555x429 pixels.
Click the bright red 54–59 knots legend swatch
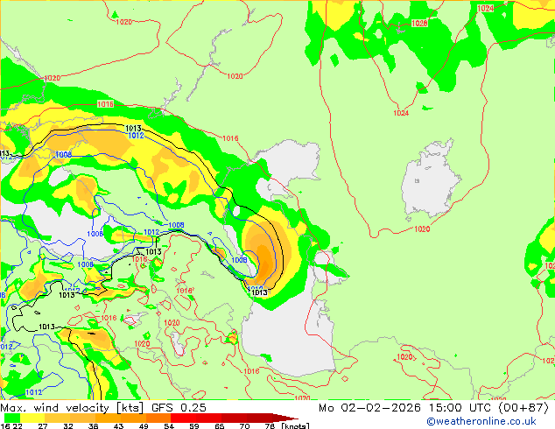click(183, 418)
